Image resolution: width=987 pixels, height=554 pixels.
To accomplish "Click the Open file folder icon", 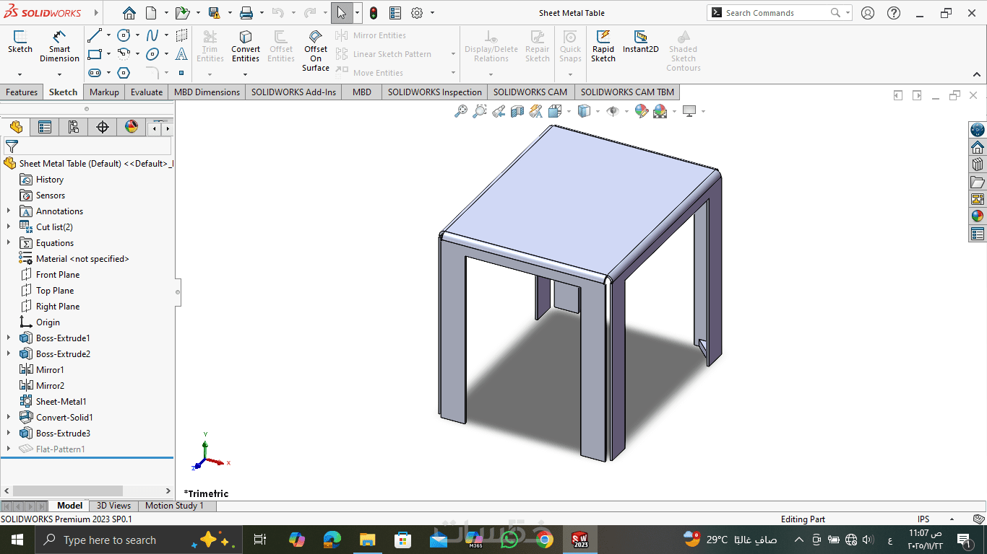I will click(x=182, y=13).
